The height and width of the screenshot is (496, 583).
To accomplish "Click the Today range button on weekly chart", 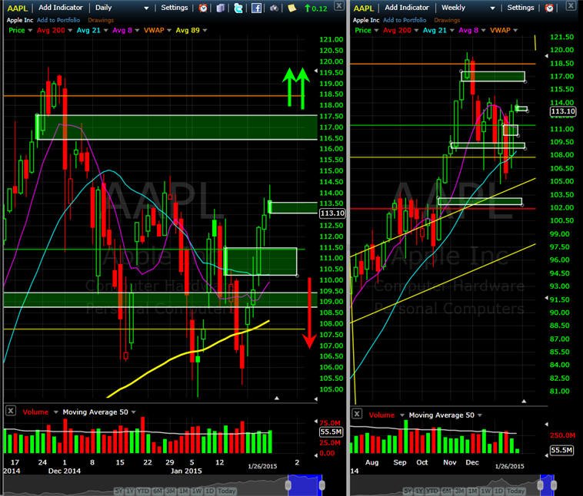I will click(516, 491).
